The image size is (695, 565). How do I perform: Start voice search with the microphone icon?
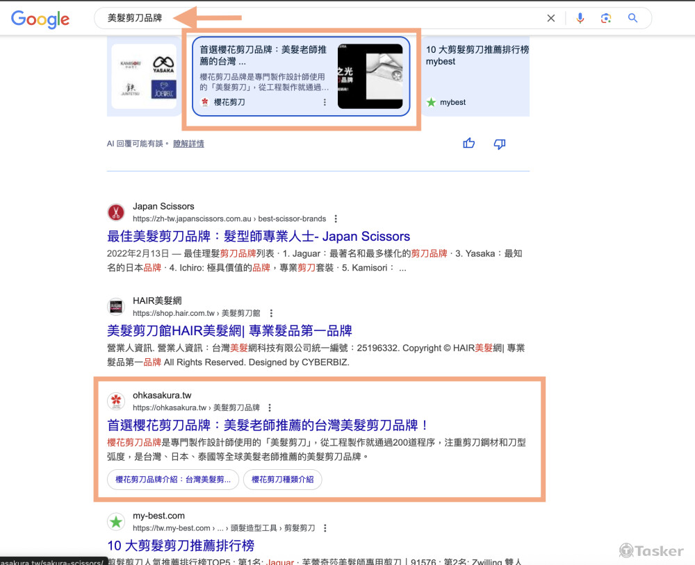coord(580,18)
